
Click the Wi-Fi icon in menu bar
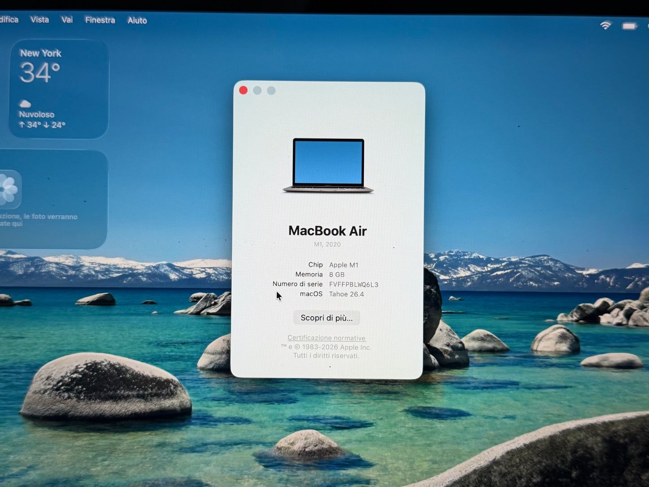pyautogui.click(x=605, y=26)
